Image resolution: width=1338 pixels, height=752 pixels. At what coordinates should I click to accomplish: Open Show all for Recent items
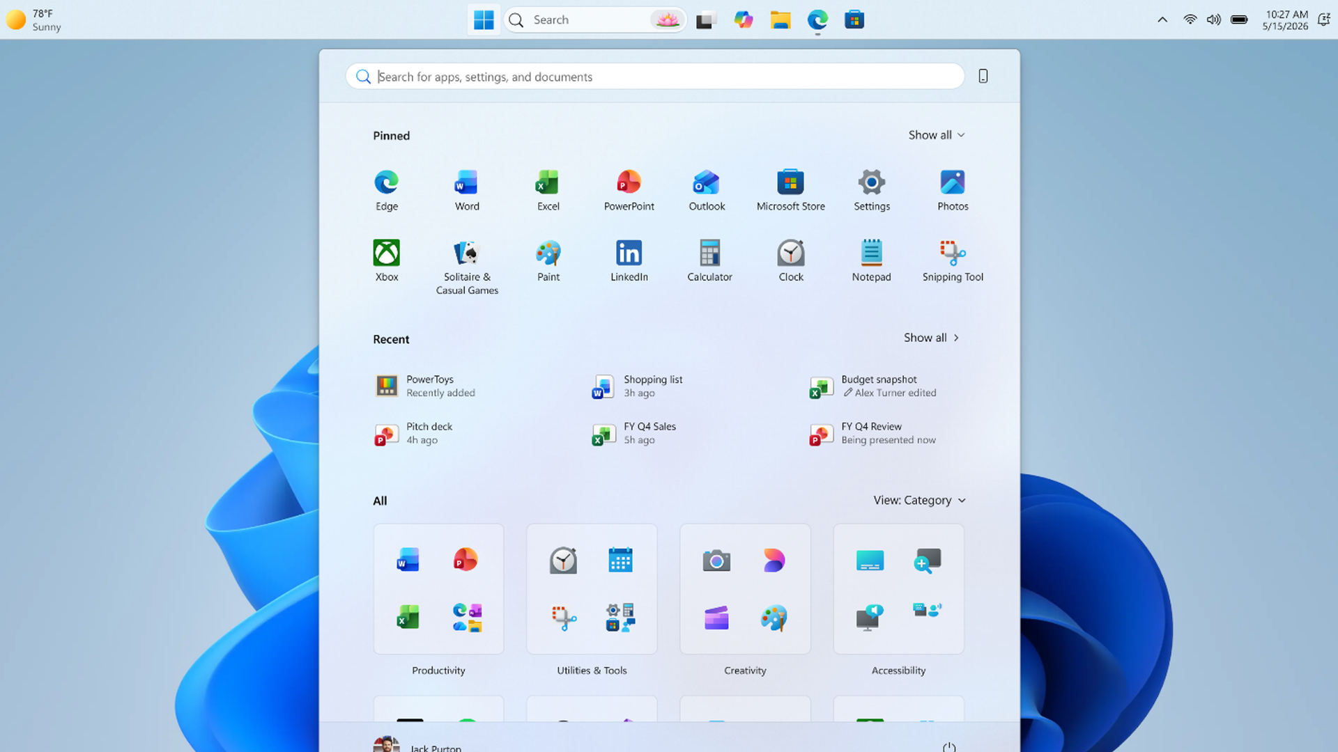coord(932,338)
